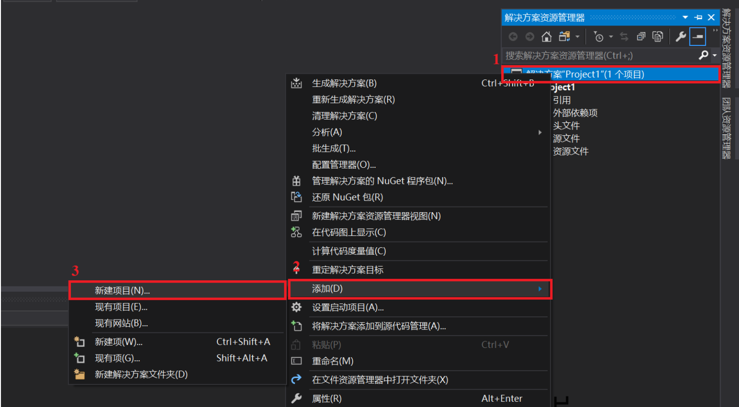Choose 还原 NuGet 包(R)

418,197
